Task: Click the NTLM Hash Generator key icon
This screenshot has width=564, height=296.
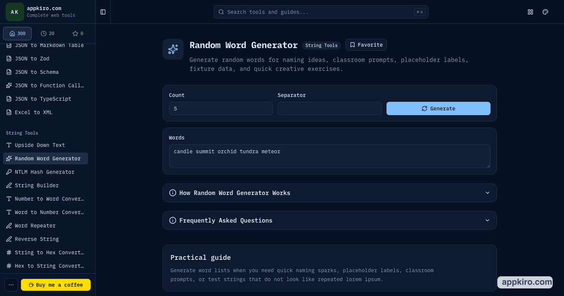Action: [9, 172]
